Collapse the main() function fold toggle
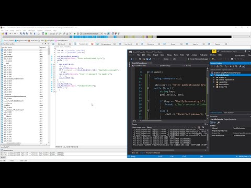The width and height of the screenshot is (251, 188). pos(148,72)
